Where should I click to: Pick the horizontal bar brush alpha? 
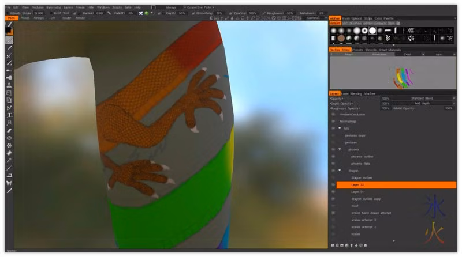(388, 31)
